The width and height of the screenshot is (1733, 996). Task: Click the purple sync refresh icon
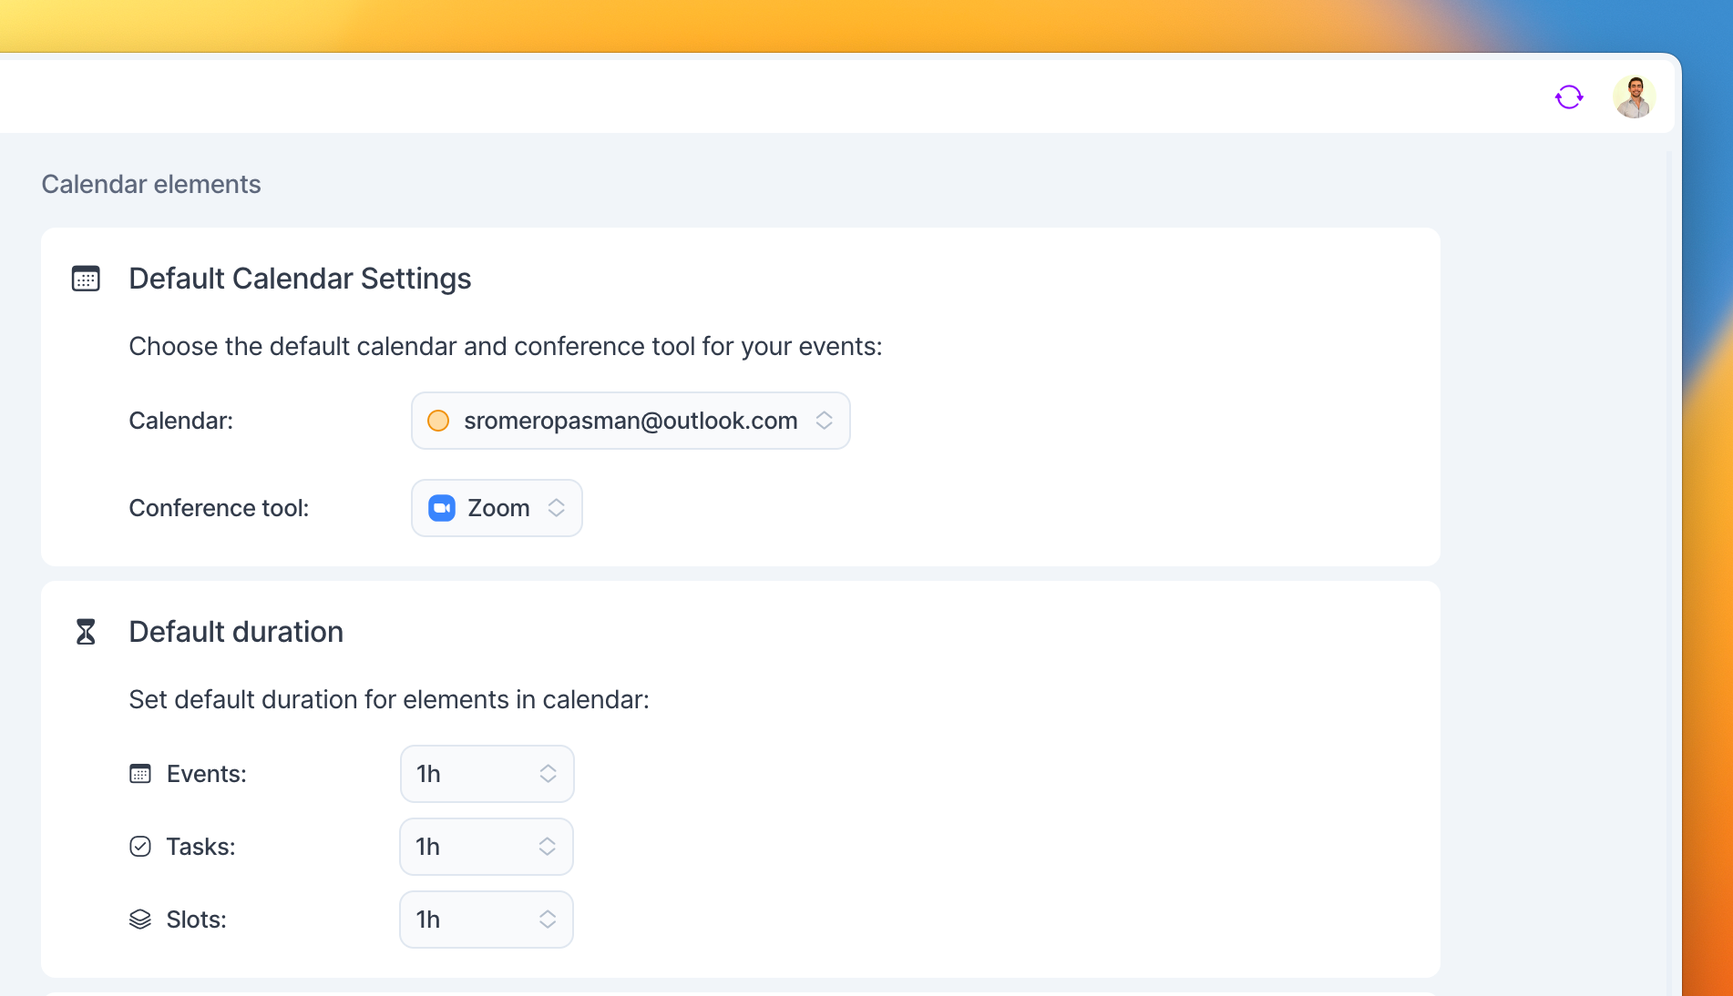(1568, 97)
